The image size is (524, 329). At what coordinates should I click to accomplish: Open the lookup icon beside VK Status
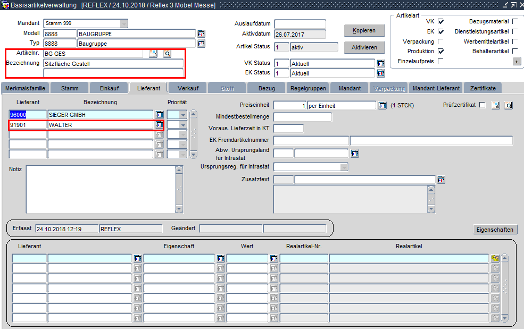[x=381, y=63]
